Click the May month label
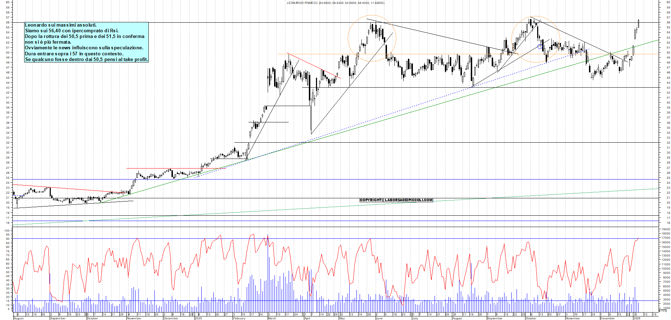The height and width of the screenshot is (320, 671). 342,318
